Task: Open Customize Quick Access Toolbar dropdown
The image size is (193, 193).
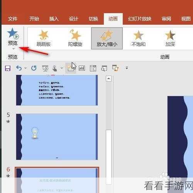Action: coord(127,68)
